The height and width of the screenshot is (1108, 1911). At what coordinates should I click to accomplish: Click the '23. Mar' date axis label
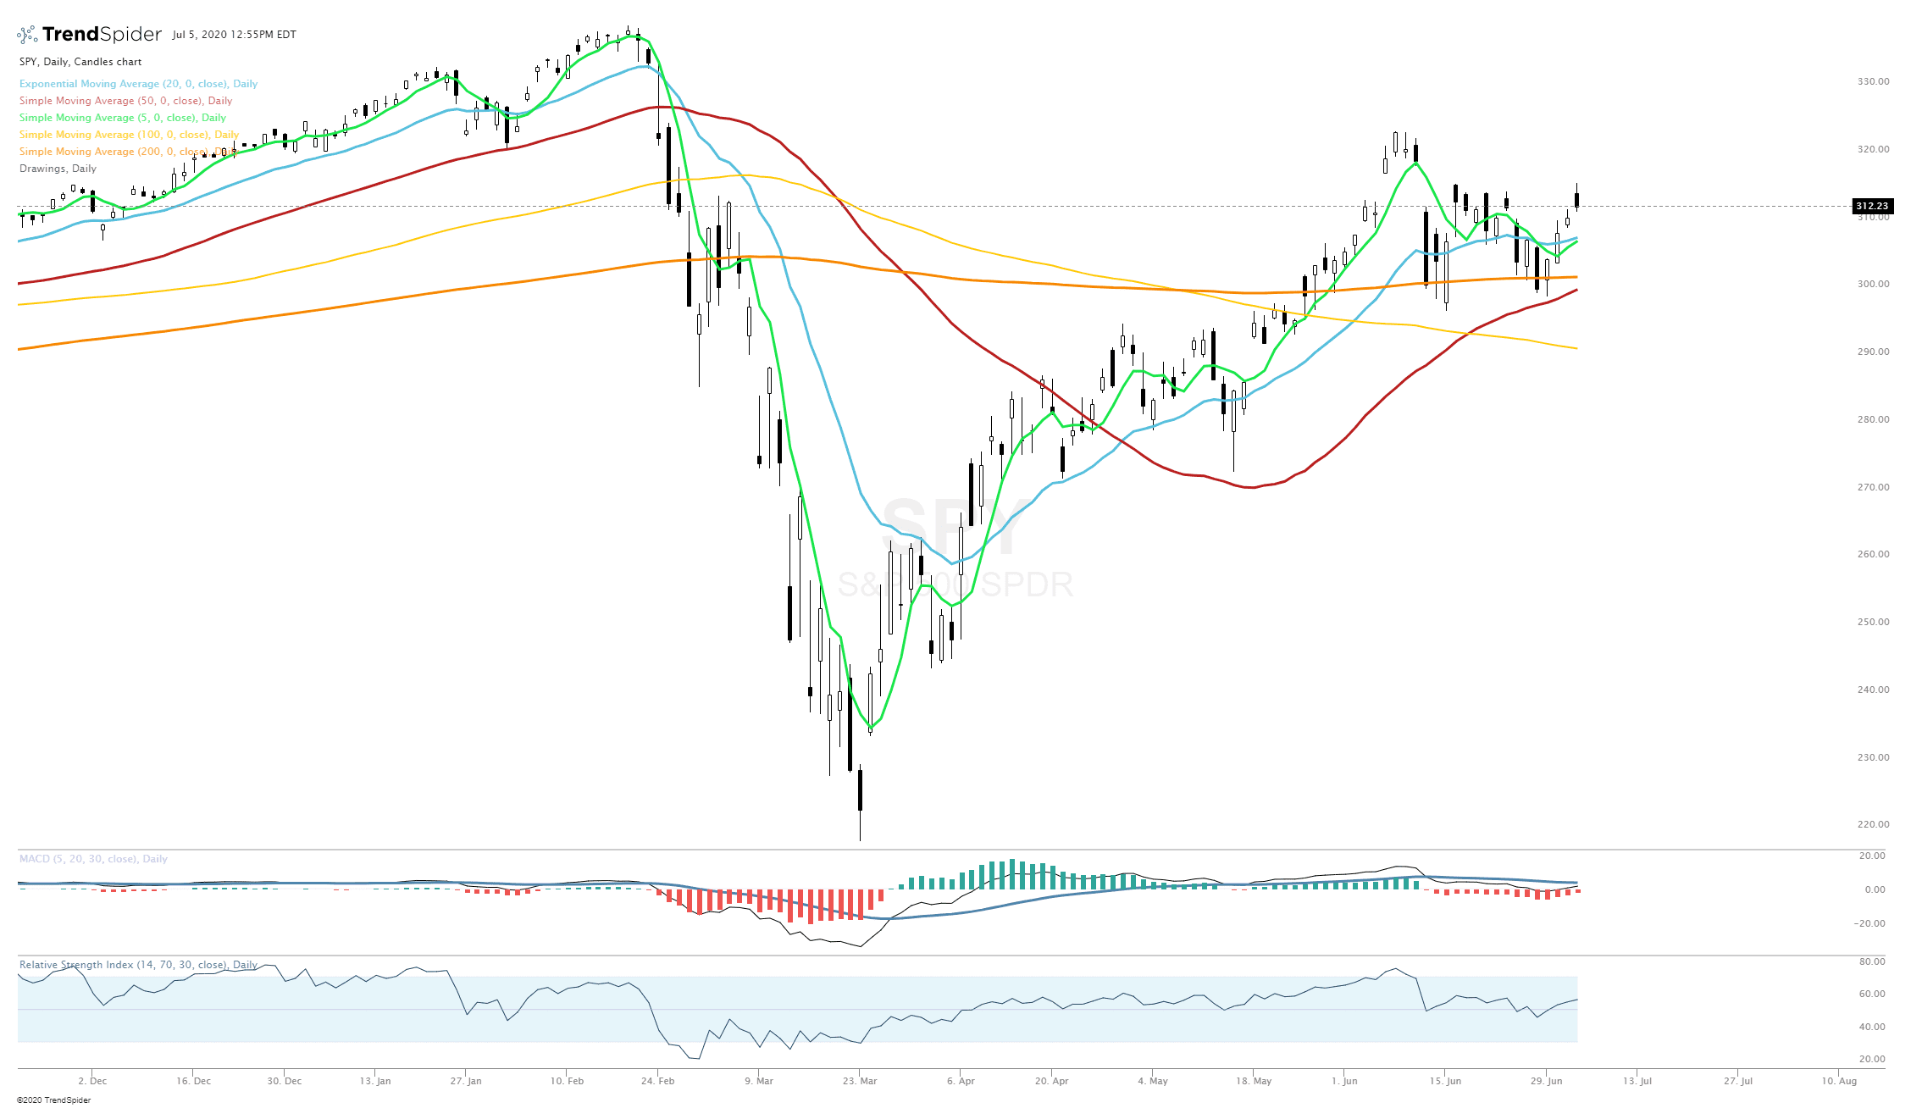point(860,1081)
